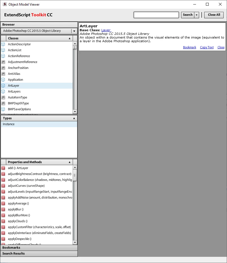Screen dimensions: 227x263
Task: Click the search text input field
Action: point(156,15)
